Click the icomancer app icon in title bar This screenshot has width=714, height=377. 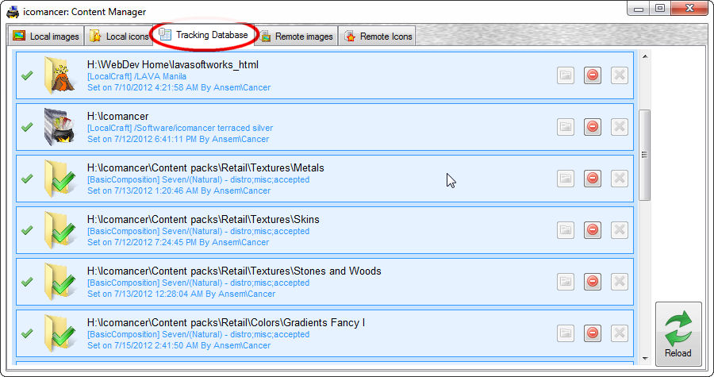[x=13, y=11]
